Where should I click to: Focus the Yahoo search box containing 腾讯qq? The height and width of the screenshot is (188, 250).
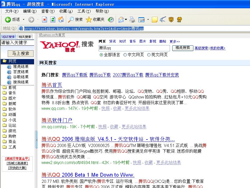tap(134, 48)
